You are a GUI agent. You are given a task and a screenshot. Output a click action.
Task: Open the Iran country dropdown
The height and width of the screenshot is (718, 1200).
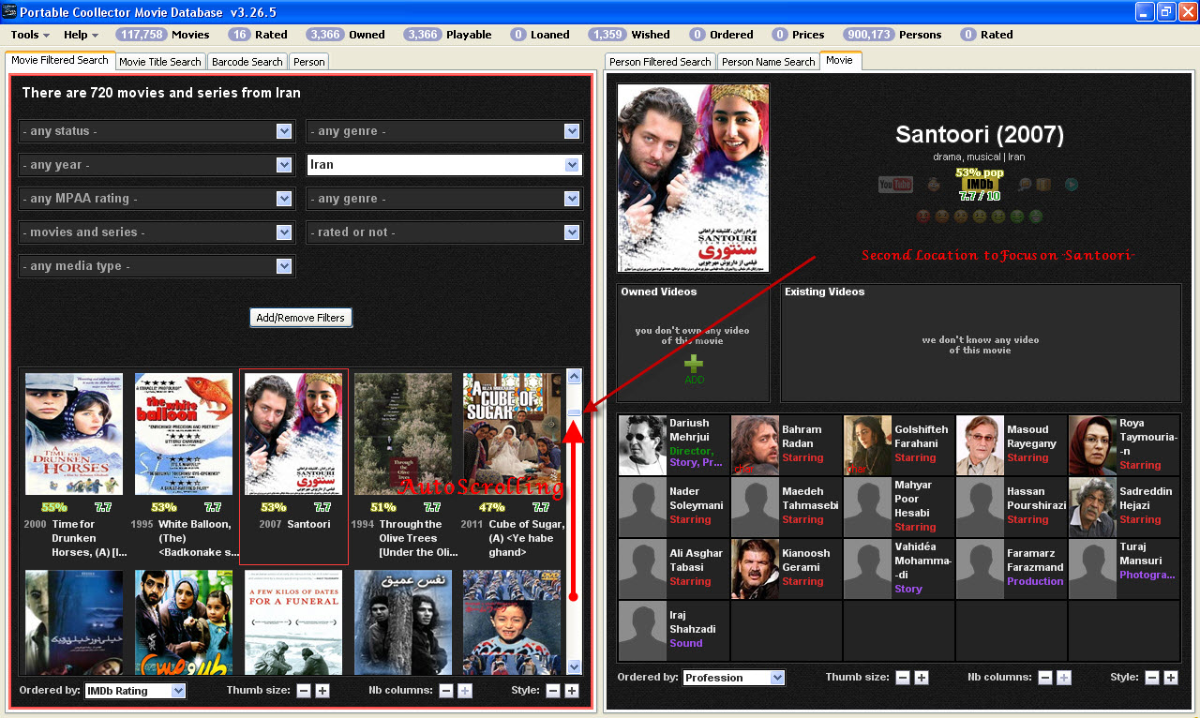tap(444, 165)
